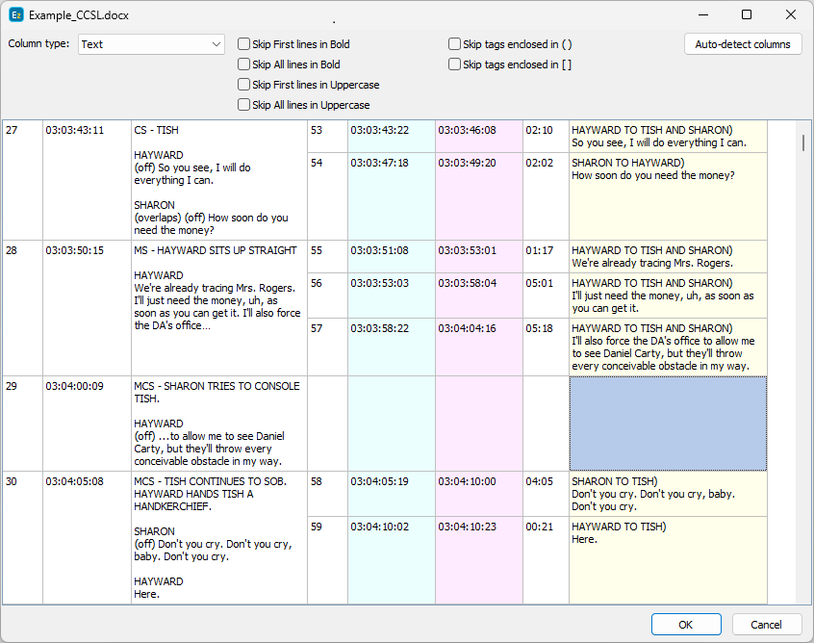The width and height of the screenshot is (814, 643).
Task: Select the highlighted empty blue cell
Action: pyautogui.click(x=668, y=424)
